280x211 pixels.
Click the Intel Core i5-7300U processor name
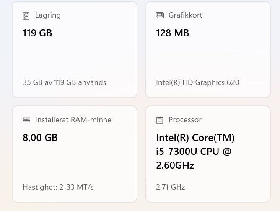point(195,152)
